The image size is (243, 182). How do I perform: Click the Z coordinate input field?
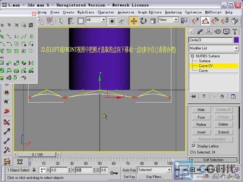pos(104,170)
